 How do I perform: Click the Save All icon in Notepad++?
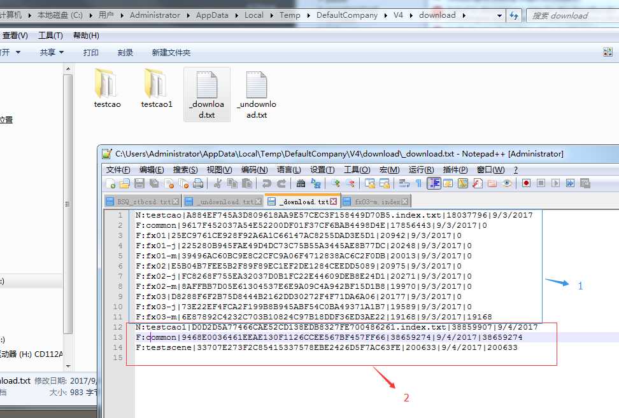[154, 183]
